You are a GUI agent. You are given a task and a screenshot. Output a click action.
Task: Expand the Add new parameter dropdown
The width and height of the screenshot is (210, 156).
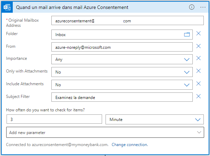199,132
